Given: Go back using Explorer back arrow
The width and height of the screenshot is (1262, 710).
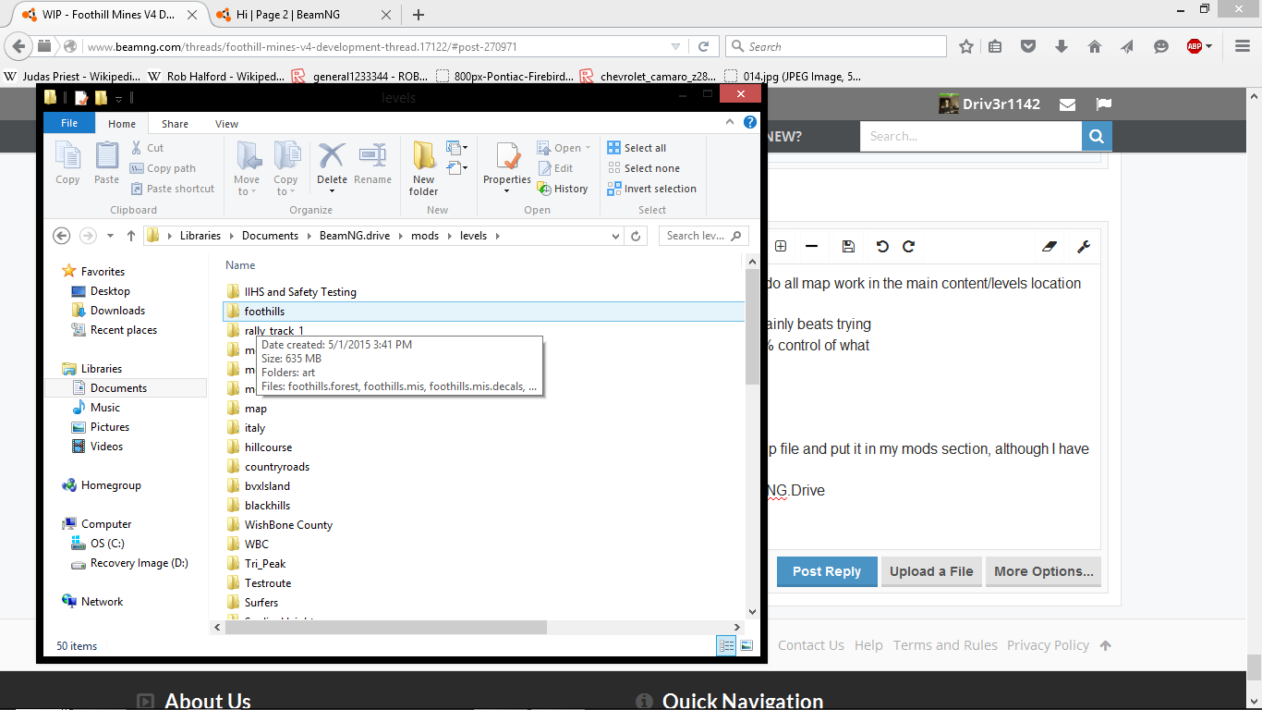Looking at the screenshot, I should click(x=62, y=236).
